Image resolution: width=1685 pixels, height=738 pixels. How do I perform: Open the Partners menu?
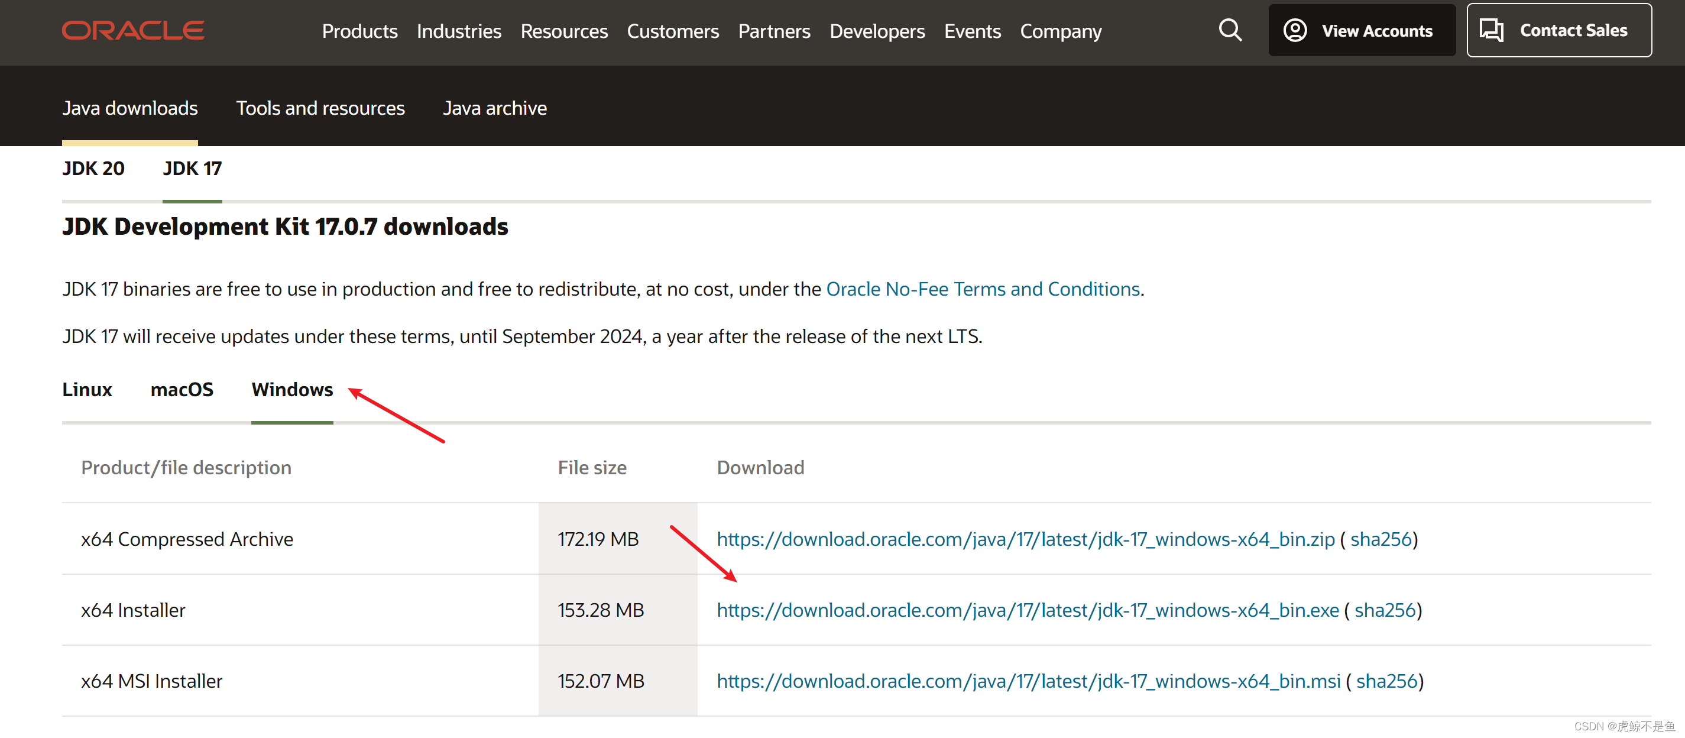(x=774, y=31)
